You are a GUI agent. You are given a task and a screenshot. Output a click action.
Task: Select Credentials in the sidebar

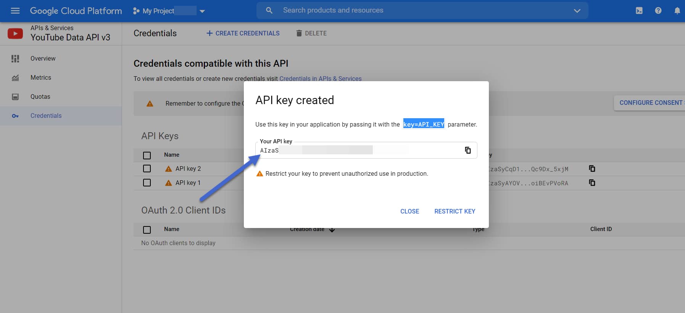coord(46,116)
